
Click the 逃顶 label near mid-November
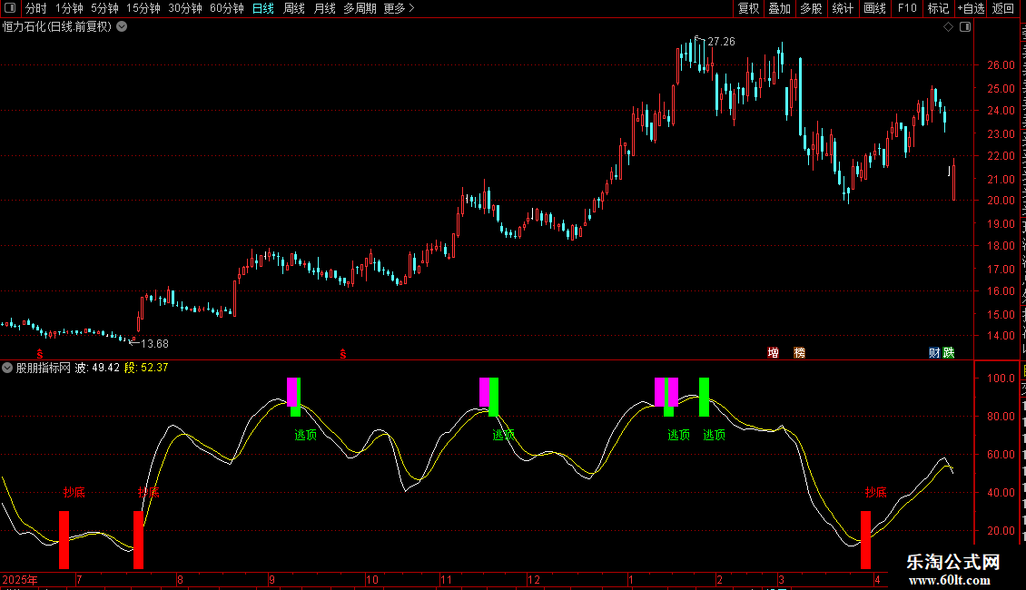coord(503,435)
